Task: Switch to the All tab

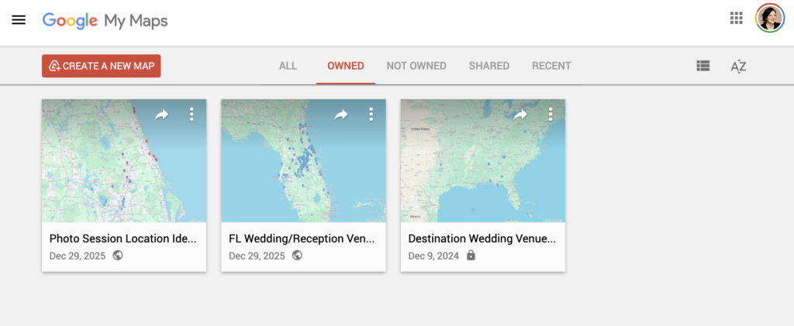Action: point(288,66)
